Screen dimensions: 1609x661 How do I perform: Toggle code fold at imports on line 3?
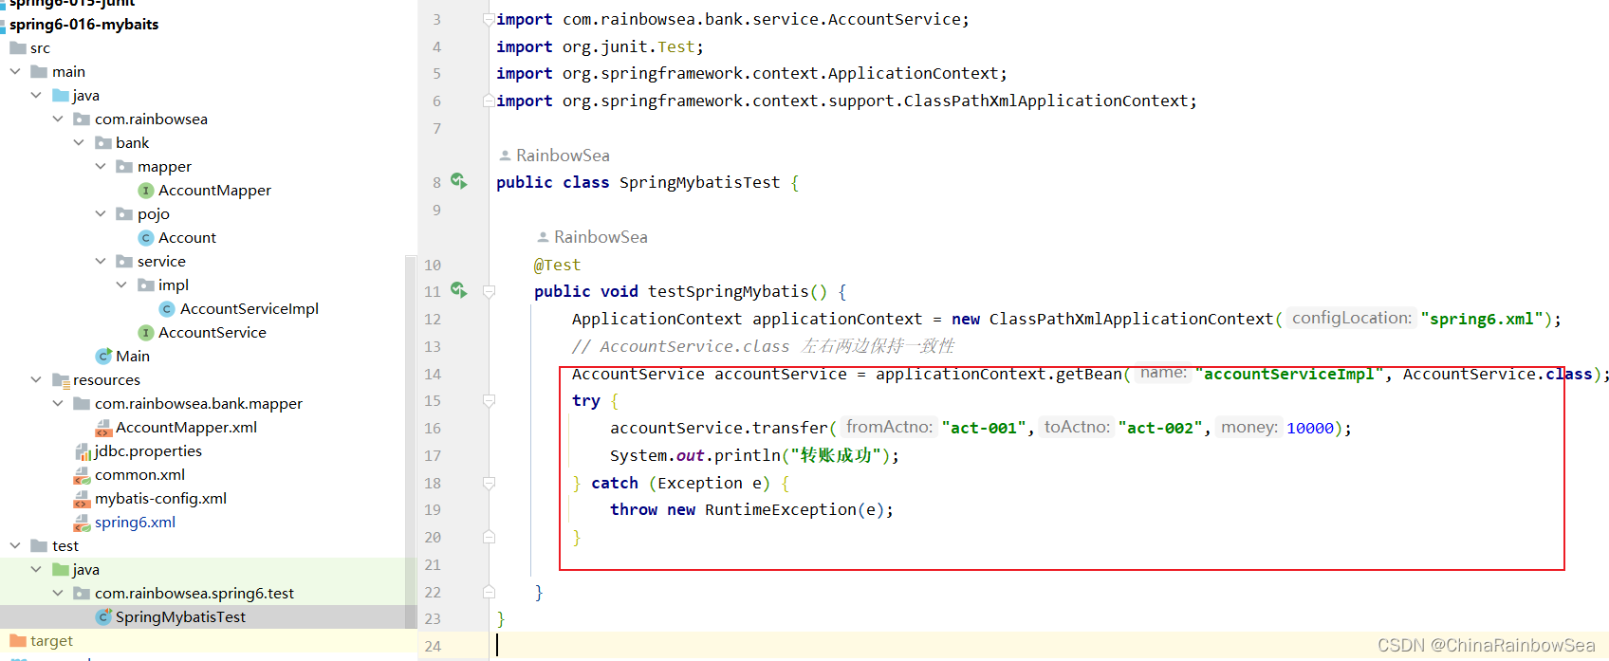[489, 19]
